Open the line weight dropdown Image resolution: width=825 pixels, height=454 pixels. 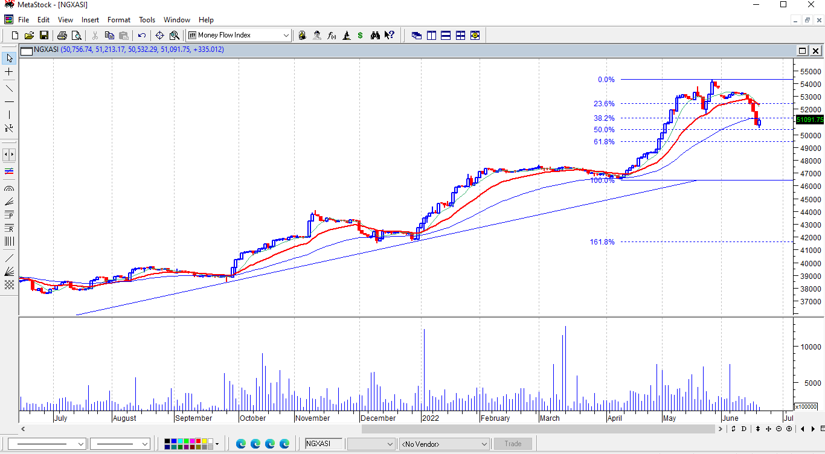[x=145, y=444]
